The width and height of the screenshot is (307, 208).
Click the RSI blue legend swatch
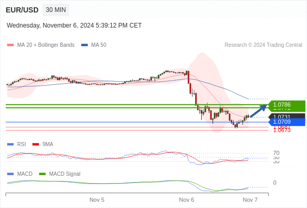coord(10,145)
